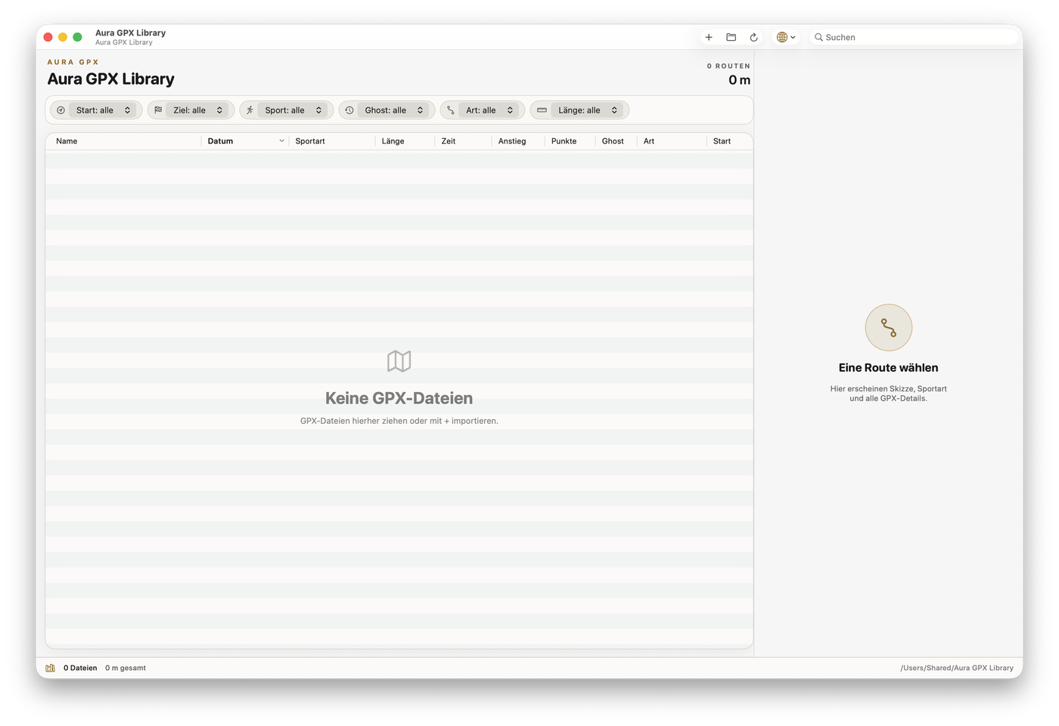
Task: Click the green maximize window button
Action: pyautogui.click(x=77, y=37)
